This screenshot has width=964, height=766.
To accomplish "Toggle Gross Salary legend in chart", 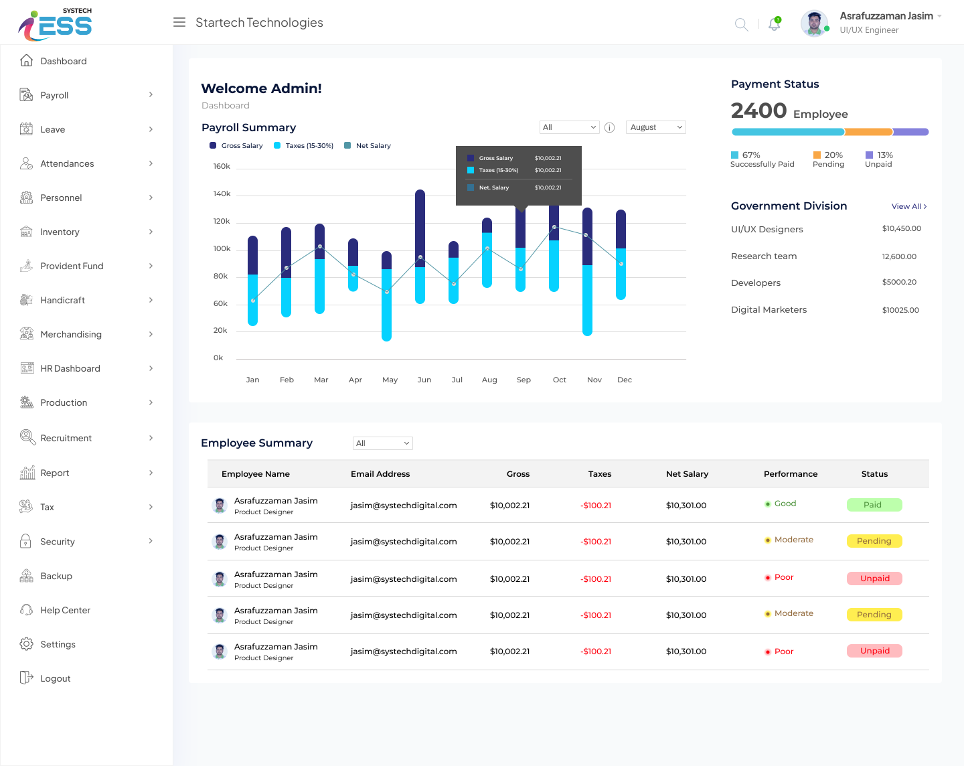I will pyautogui.click(x=236, y=146).
